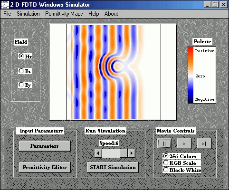229x190 pixels.
Task: Select the Hz field radio button
Action: [21, 56]
